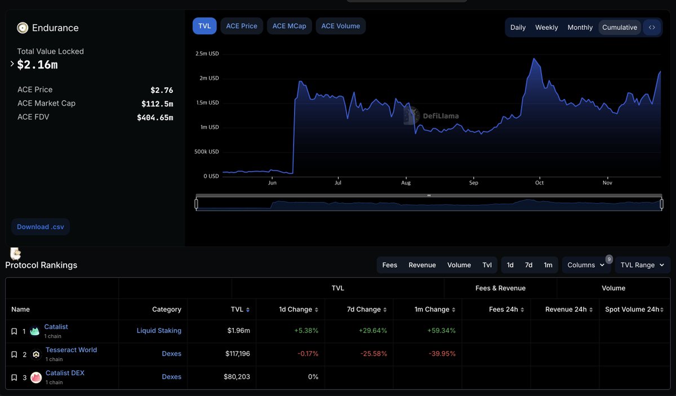The width and height of the screenshot is (676, 396).
Task: Click the Tesseract World logo icon
Action: [x=36, y=354]
